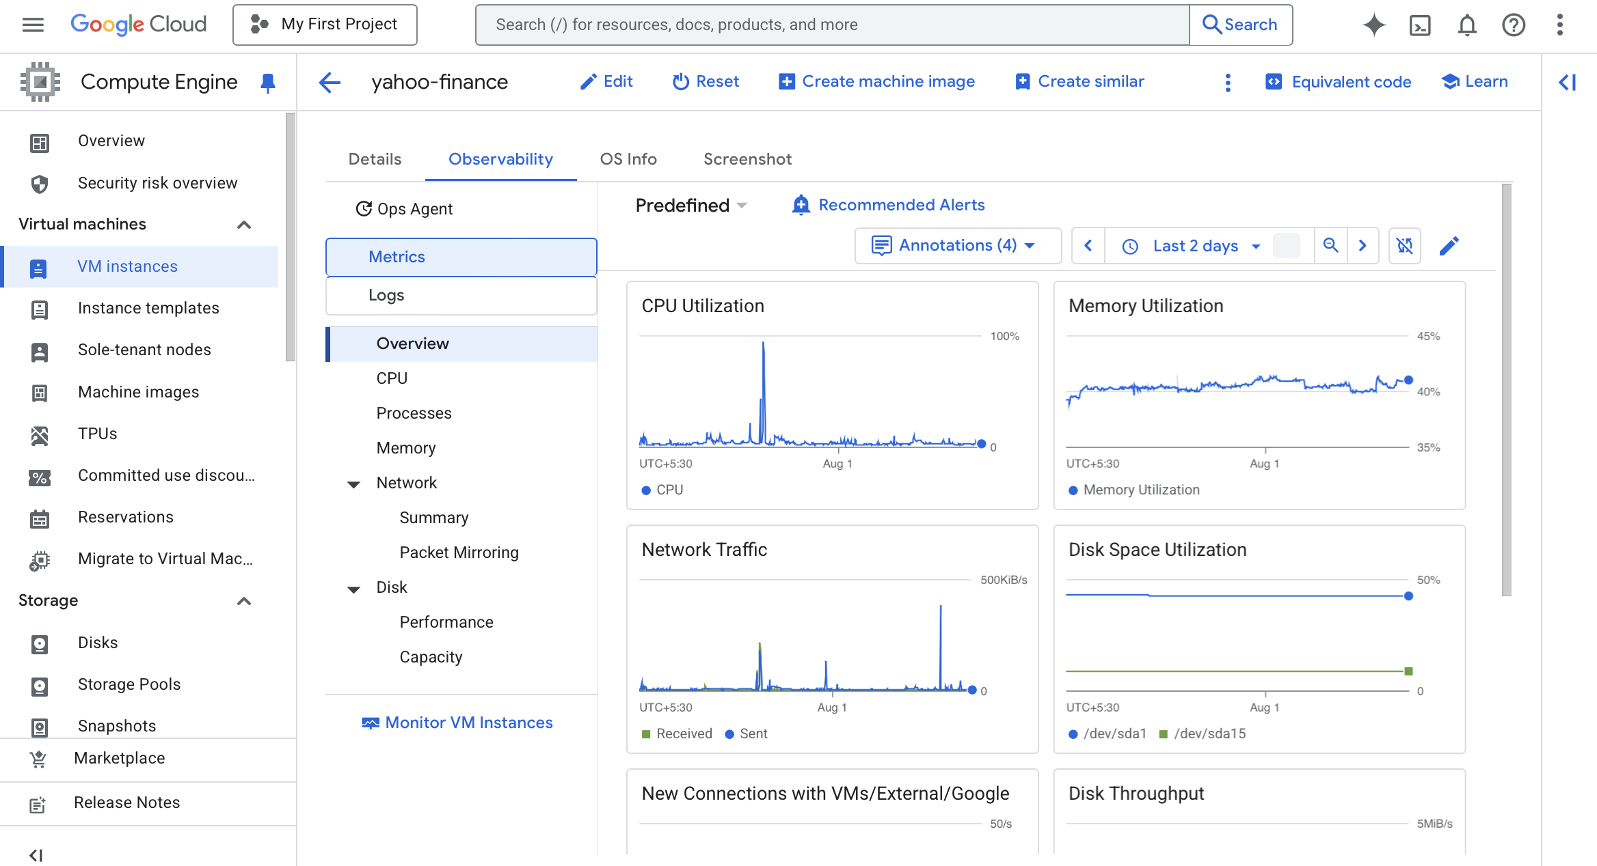Open the Annotations (4) dropdown
Image resolution: width=1597 pixels, height=866 pixels.
click(956, 246)
